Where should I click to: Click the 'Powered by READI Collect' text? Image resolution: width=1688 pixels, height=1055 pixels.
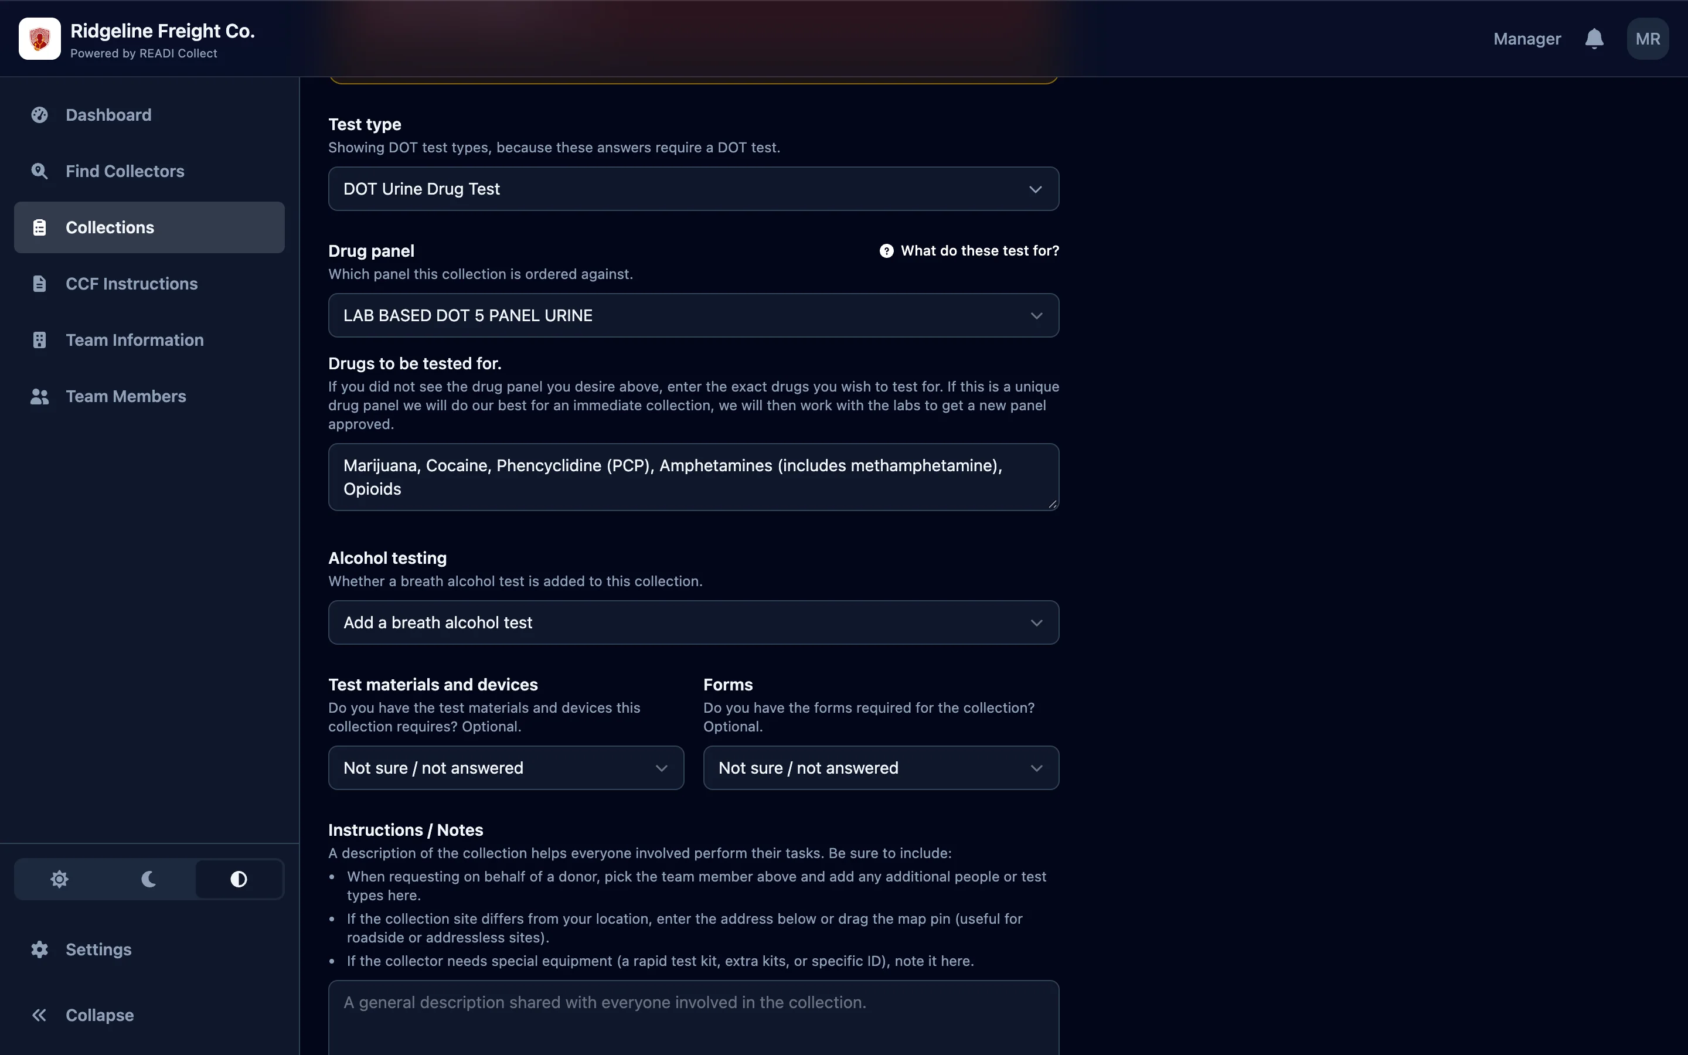[144, 54]
